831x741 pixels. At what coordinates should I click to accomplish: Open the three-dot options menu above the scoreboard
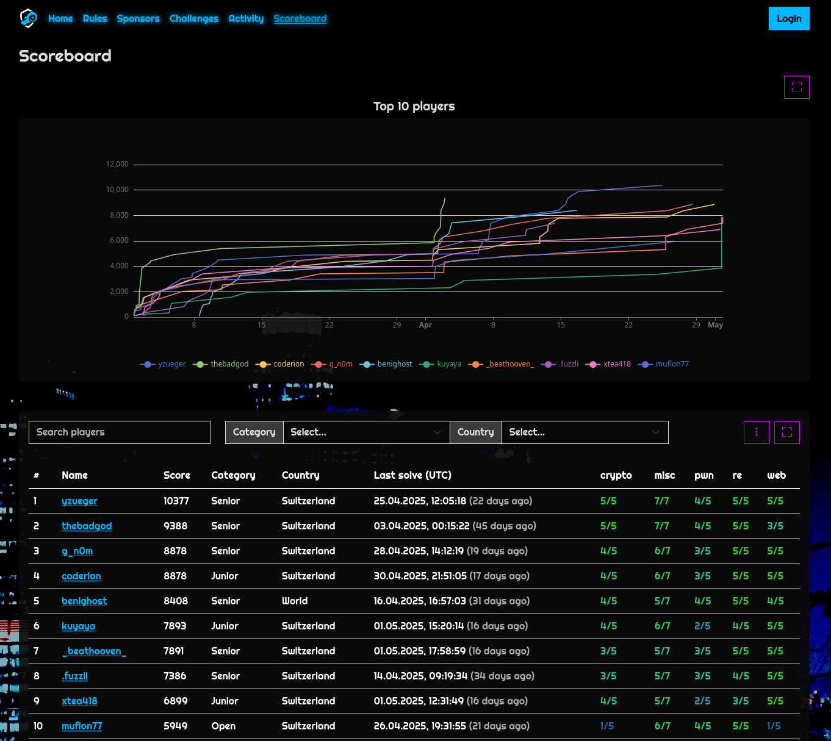pos(757,432)
